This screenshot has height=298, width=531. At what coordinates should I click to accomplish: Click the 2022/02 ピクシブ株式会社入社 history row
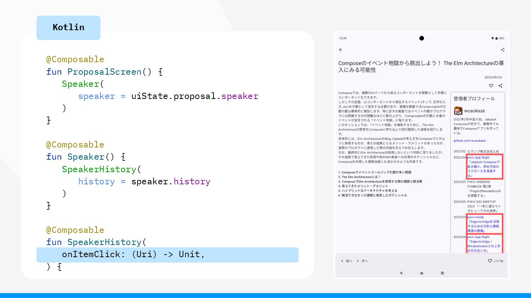click(x=476, y=151)
